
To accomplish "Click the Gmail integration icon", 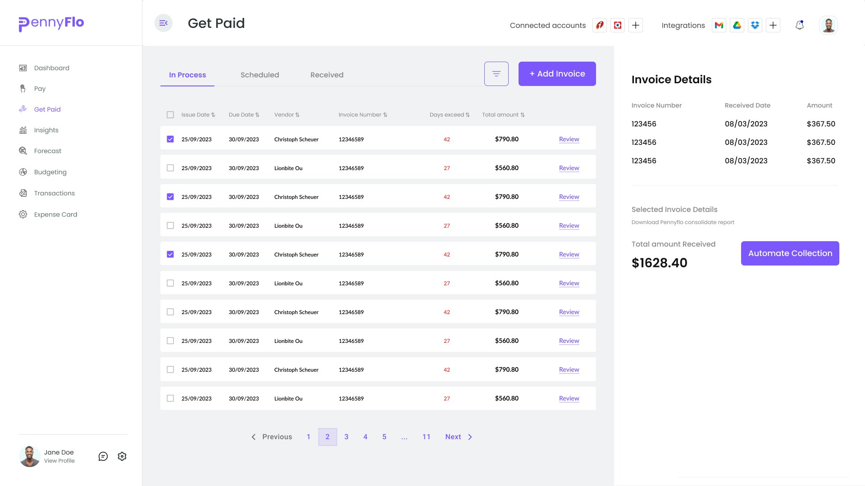I will coord(719,25).
